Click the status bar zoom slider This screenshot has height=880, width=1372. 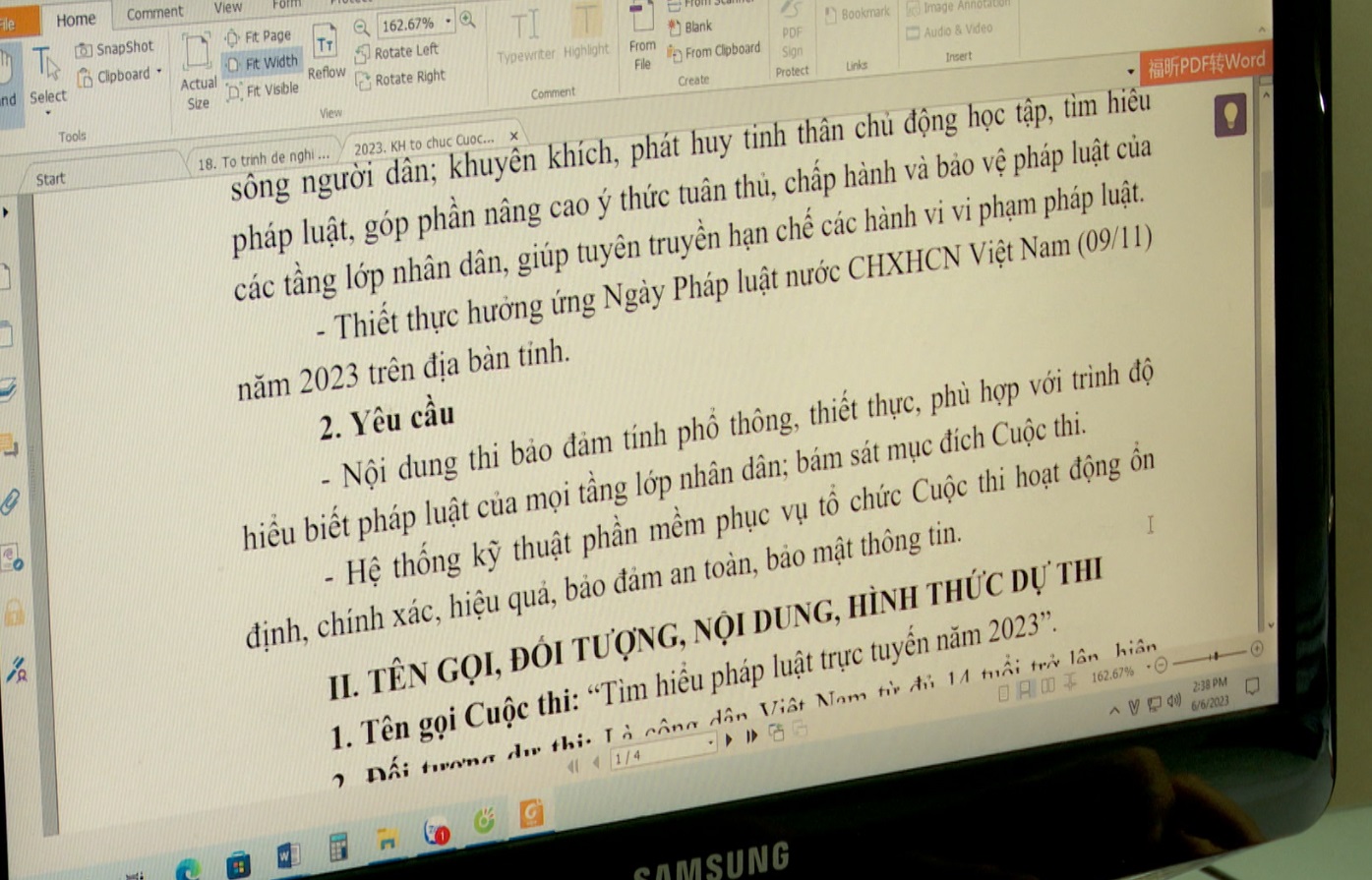coord(1209,658)
